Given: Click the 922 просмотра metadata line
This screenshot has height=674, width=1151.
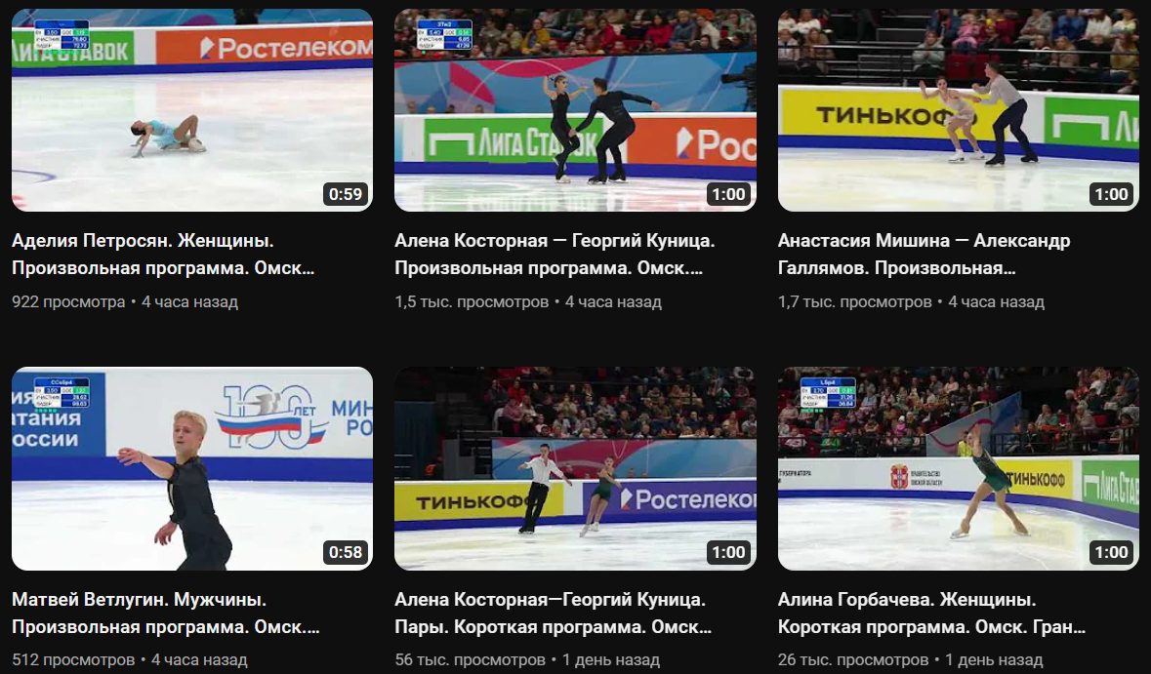Looking at the screenshot, I should pos(125,301).
